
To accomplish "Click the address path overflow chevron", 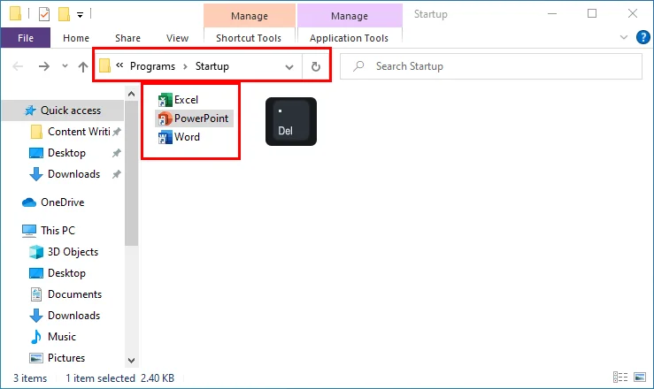I will click(119, 65).
